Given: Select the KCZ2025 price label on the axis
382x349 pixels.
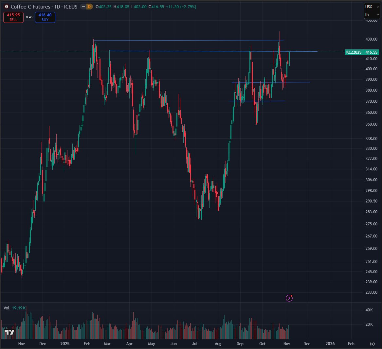Looking at the screenshot, I should (x=354, y=52).
